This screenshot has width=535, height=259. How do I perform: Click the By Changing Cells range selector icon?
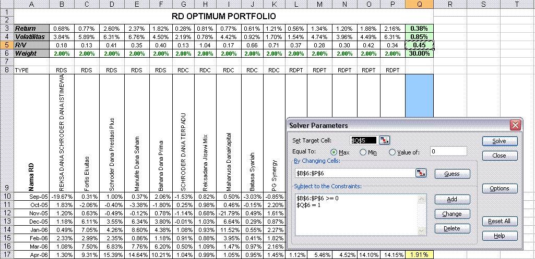pos(421,173)
